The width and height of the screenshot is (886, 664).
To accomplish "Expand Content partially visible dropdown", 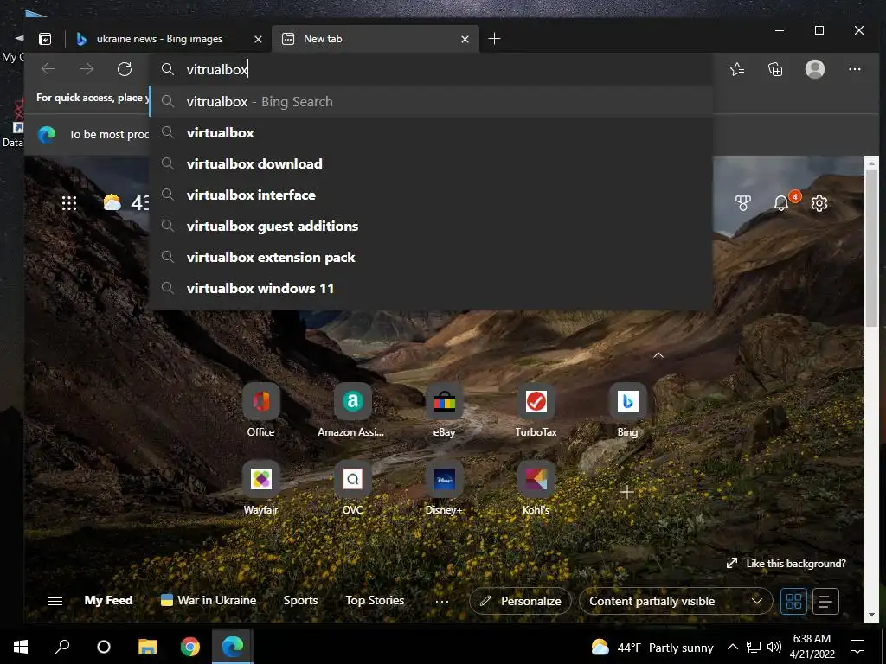I will 675,602.
